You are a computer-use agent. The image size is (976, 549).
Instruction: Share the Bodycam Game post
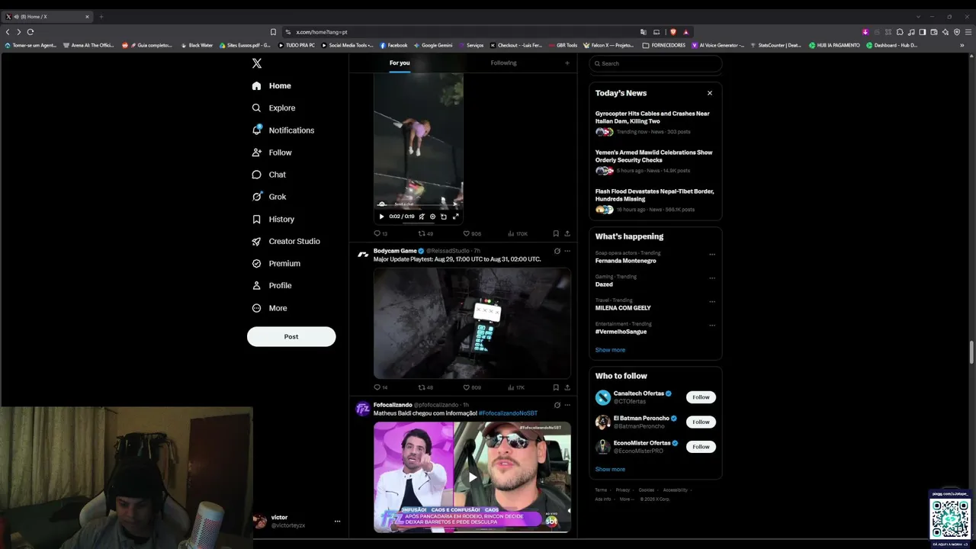[567, 387]
